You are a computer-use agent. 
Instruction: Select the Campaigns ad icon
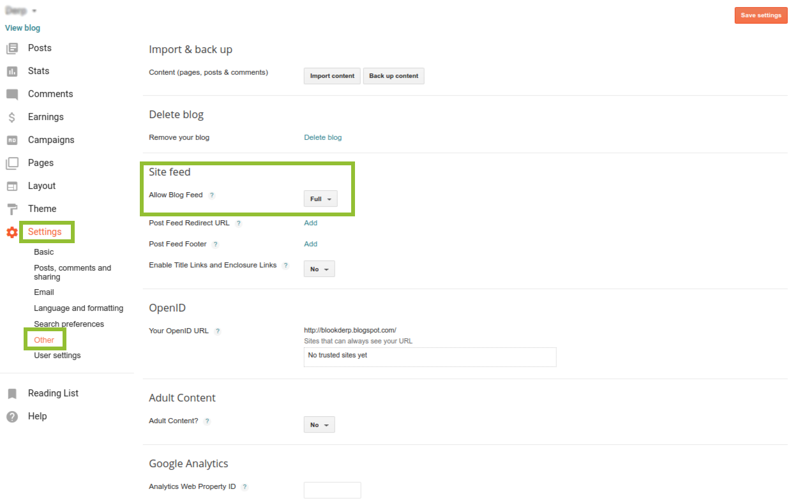[12, 140]
